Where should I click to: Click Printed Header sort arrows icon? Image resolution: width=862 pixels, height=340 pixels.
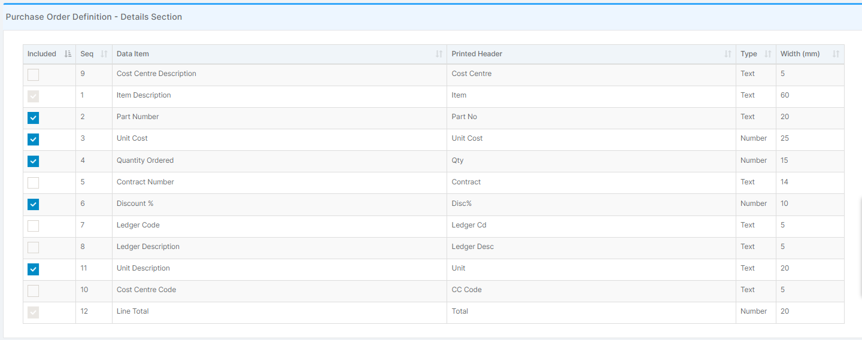[x=728, y=54]
